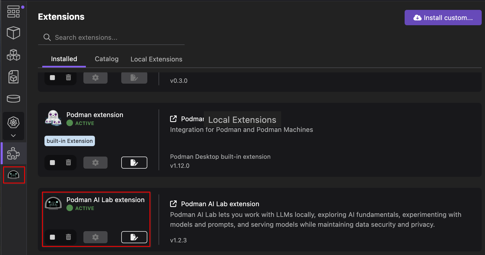The height and width of the screenshot is (255, 485).
Task: Stop the extension with version v0.3.0
Action: point(52,78)
